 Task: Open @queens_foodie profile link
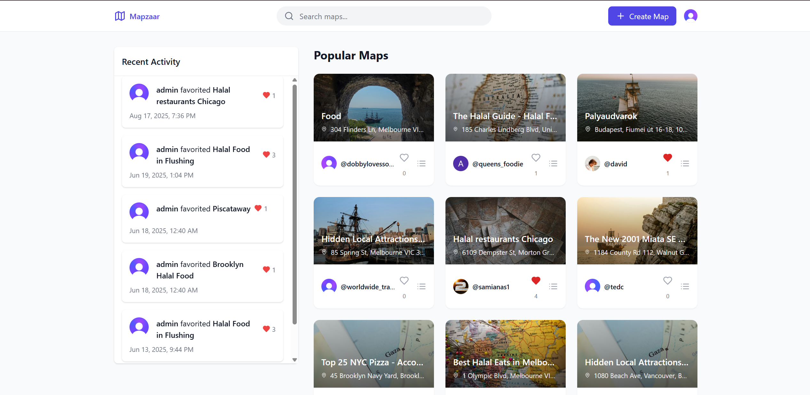pos(498,164)
